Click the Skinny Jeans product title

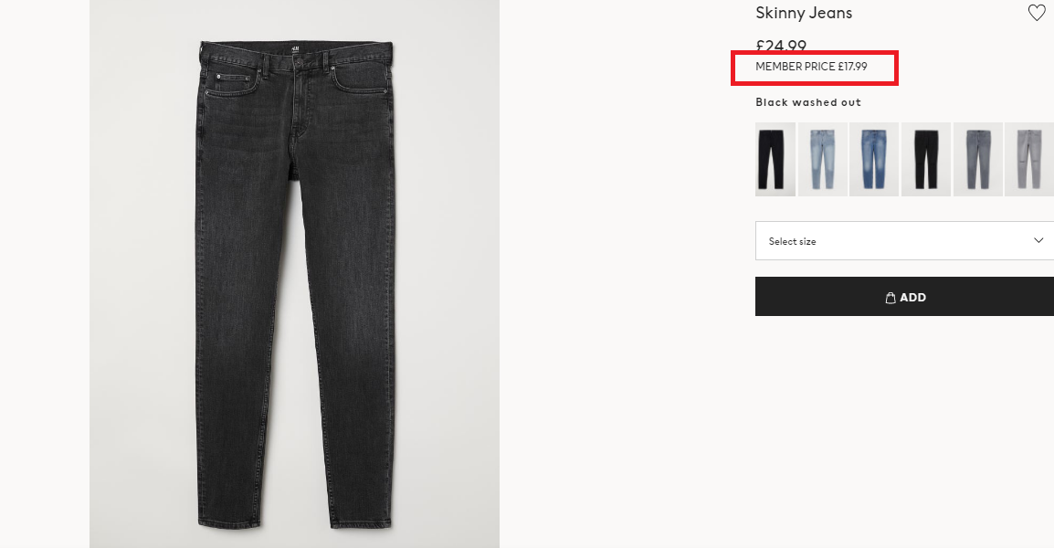click(804, 13)
